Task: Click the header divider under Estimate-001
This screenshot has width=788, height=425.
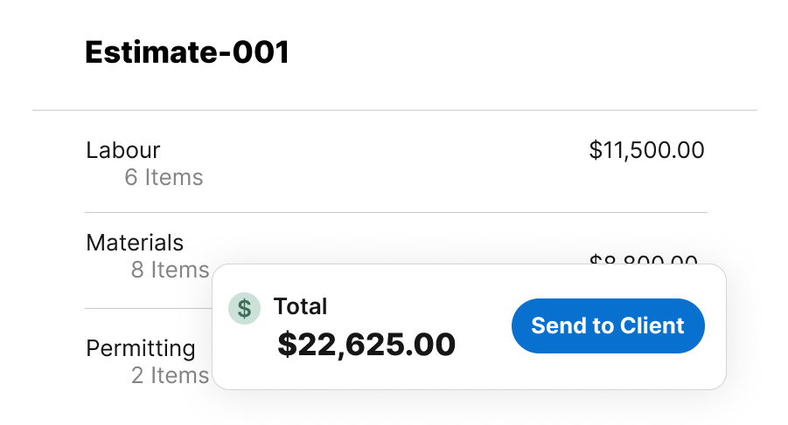Action: pyautogui.click(x=395, y=110)
